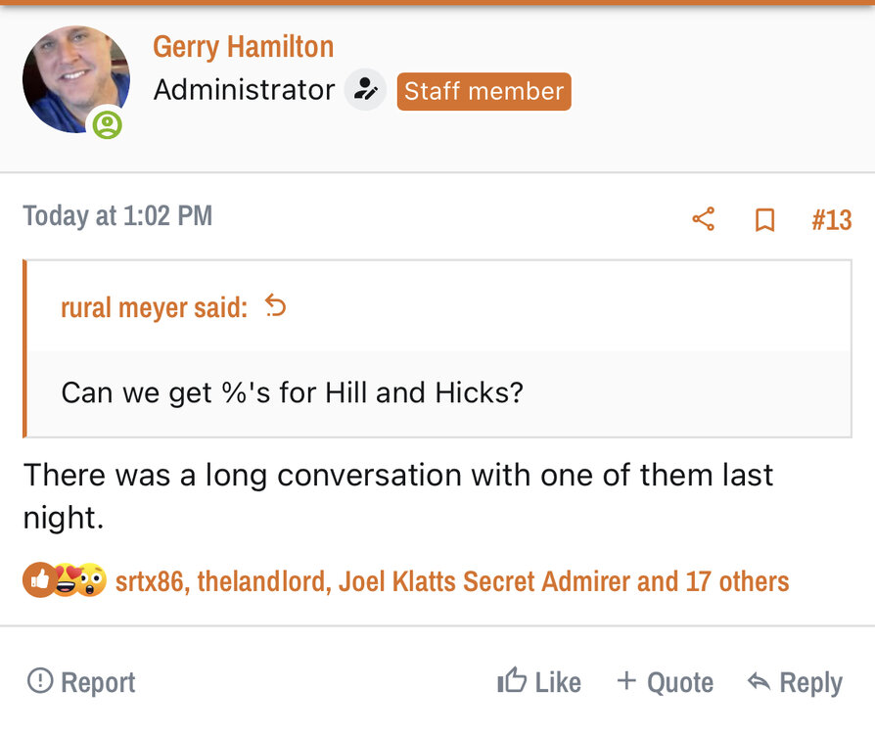
Task: Like Gerry Hamilton's post
Action: click(x=539, y=682)
